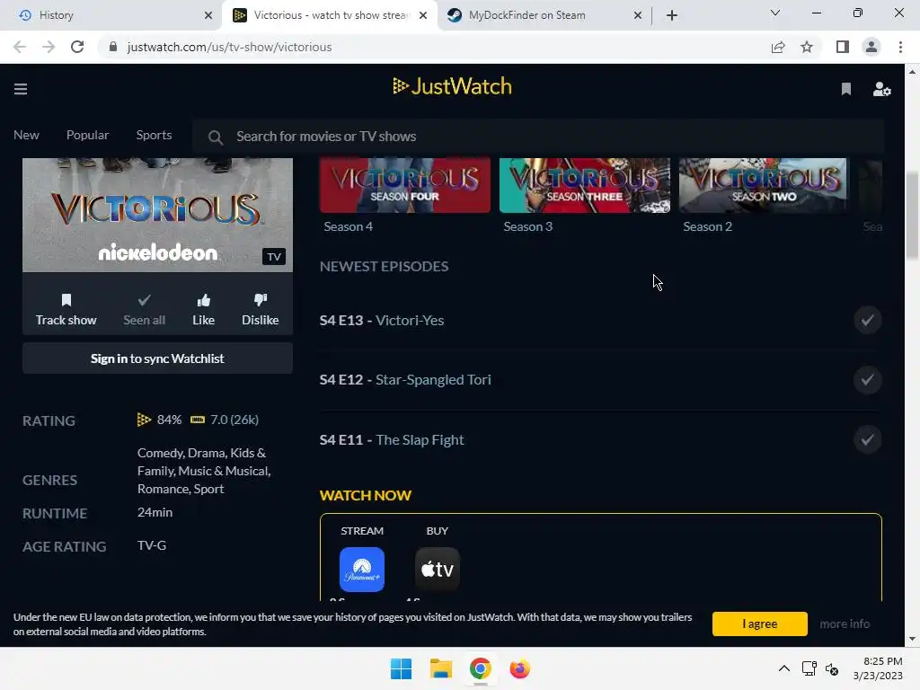Click the Comedy, Drama genres text
Image resolution: width=920 pixels, height=690 pixels.
[204, 471]
